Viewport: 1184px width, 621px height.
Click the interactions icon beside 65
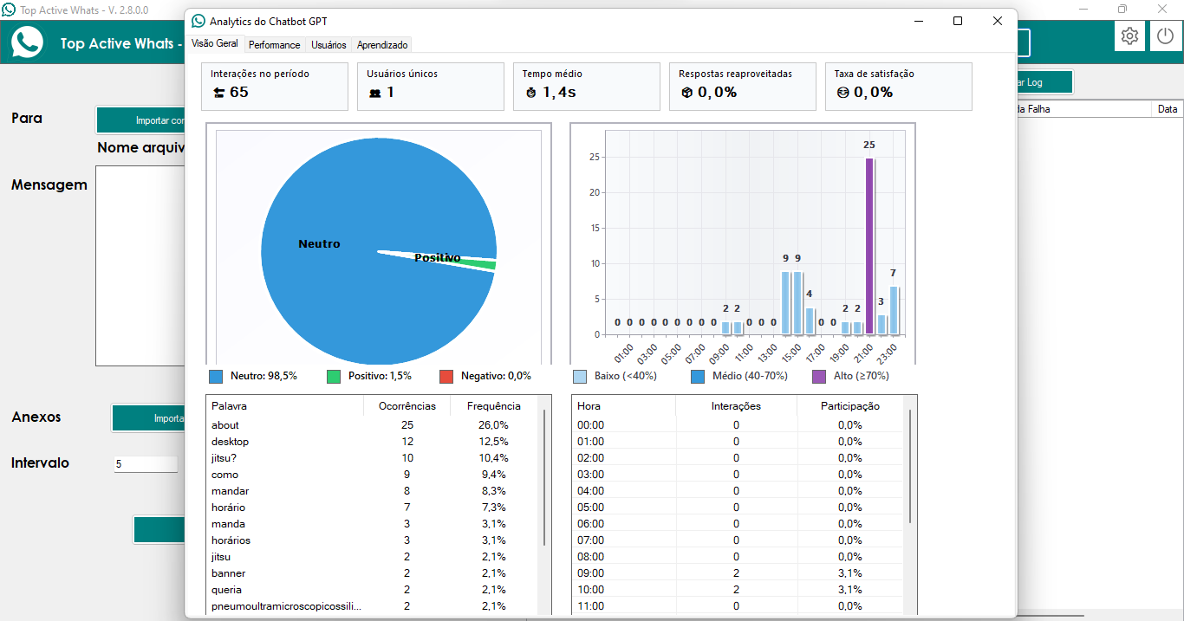pos(218,93)
